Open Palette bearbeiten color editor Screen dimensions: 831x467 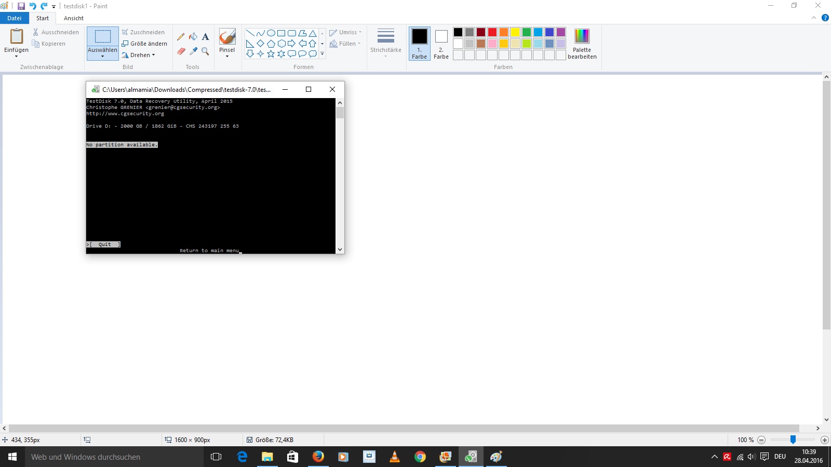(582, 44)
